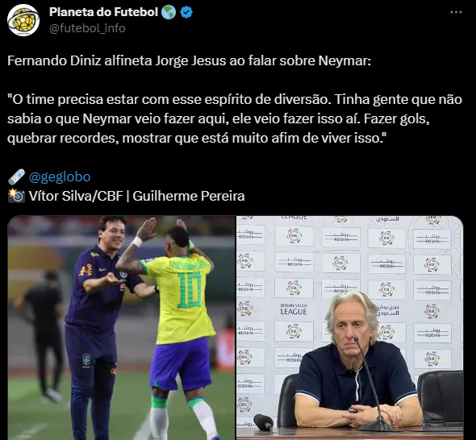Open the right press conference photo
Image resolution: width=476 pixels, height=440 pixels.
coord(350,328)
